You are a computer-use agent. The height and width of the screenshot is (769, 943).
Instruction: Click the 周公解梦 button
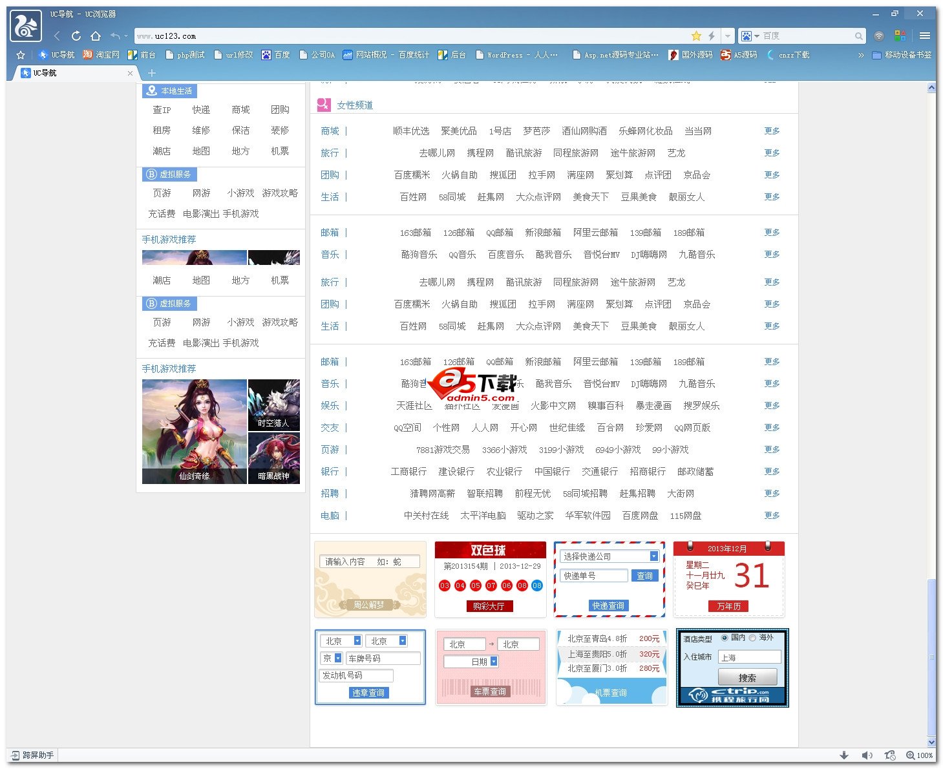point(369,605)
